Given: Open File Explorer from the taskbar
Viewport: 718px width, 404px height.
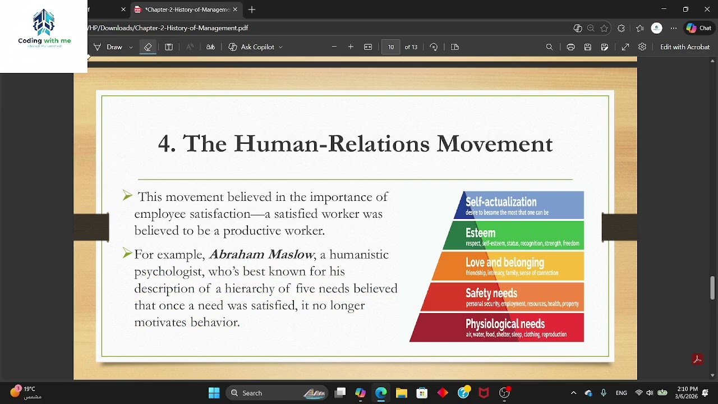Looking at the screenshot, I should pyautogui.click(x=401, y=393).
